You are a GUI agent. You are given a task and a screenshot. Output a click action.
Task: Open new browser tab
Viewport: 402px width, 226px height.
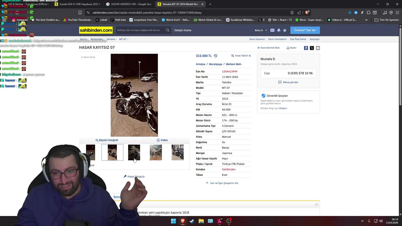pos(210,4)
